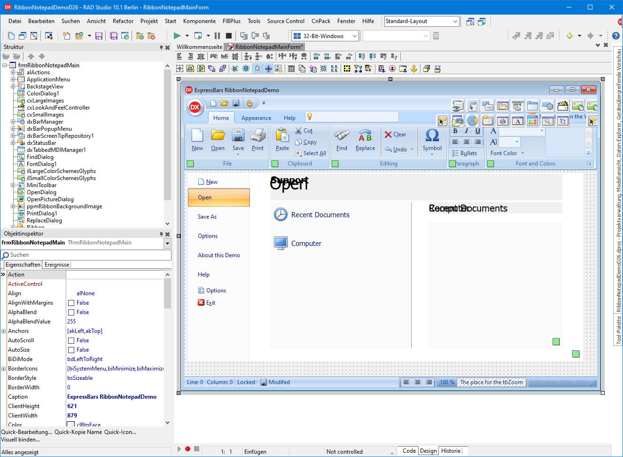The image size is (623, 457).
Task: Click the About this Demo link
Action: tap(219, 255)
